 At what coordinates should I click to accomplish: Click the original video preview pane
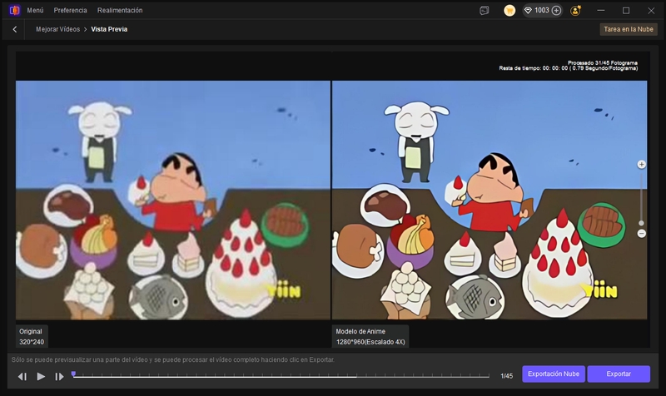173,200
